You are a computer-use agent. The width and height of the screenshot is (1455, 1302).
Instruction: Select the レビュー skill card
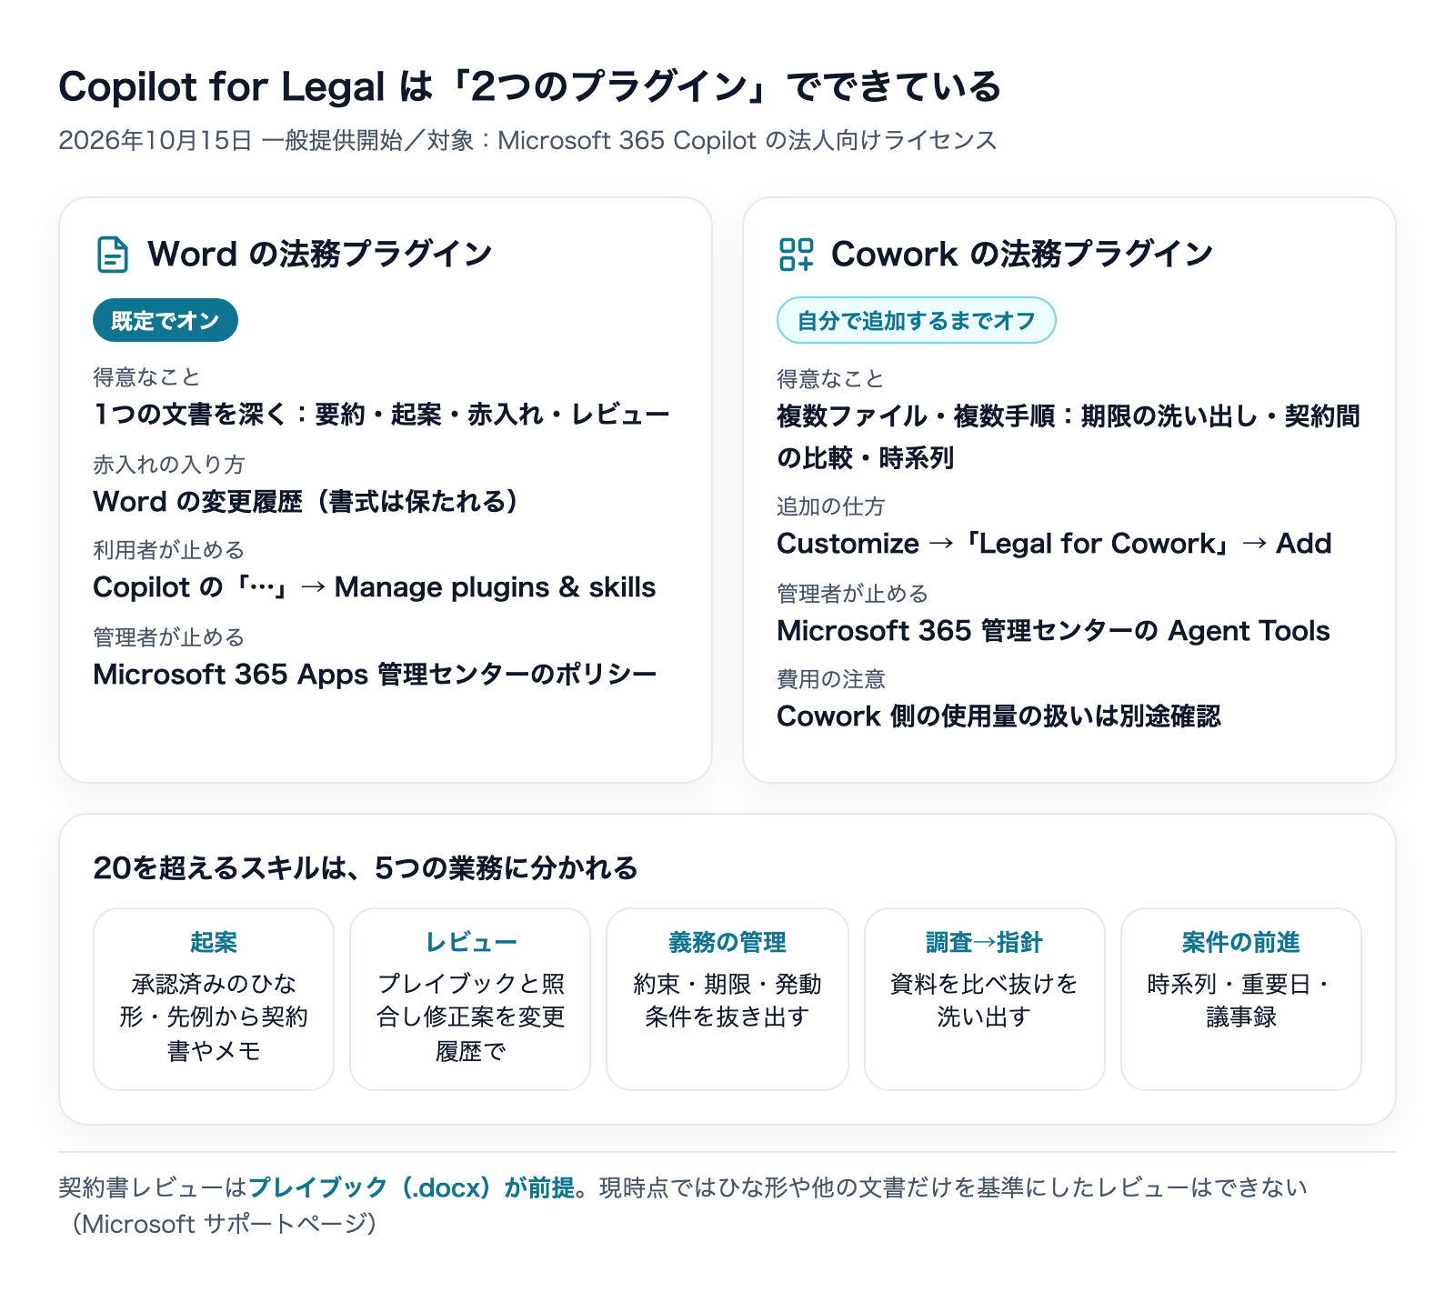coord(470,998)
